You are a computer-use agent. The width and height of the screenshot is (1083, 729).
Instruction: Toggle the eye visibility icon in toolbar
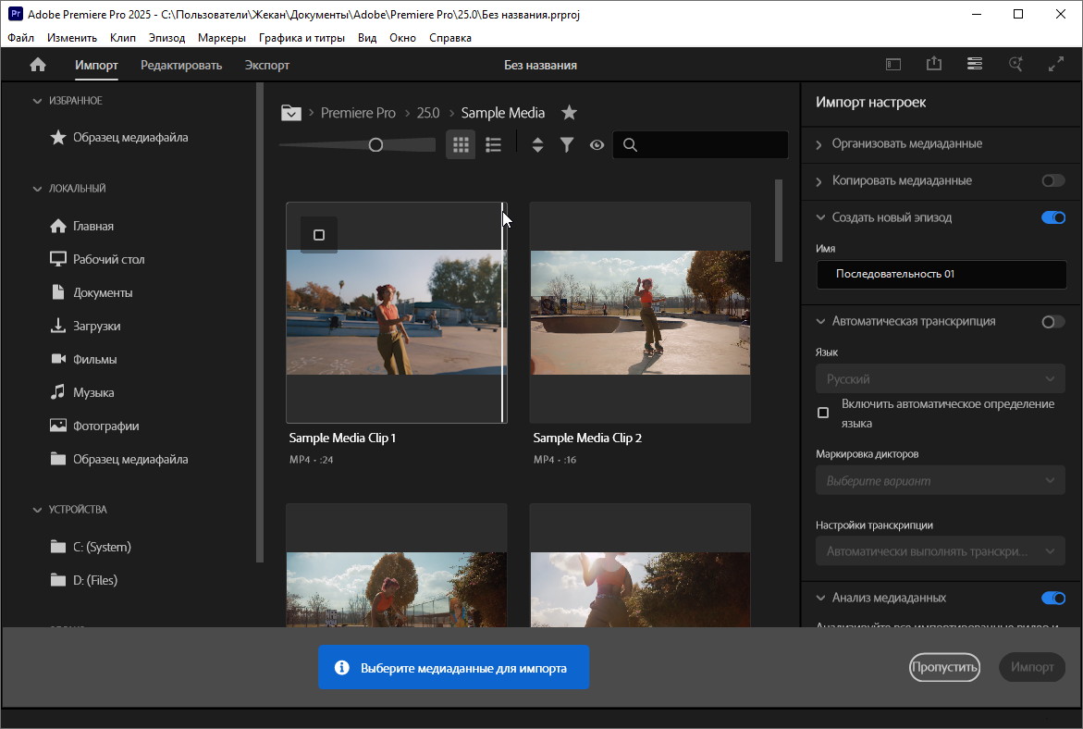coord(597,145)
